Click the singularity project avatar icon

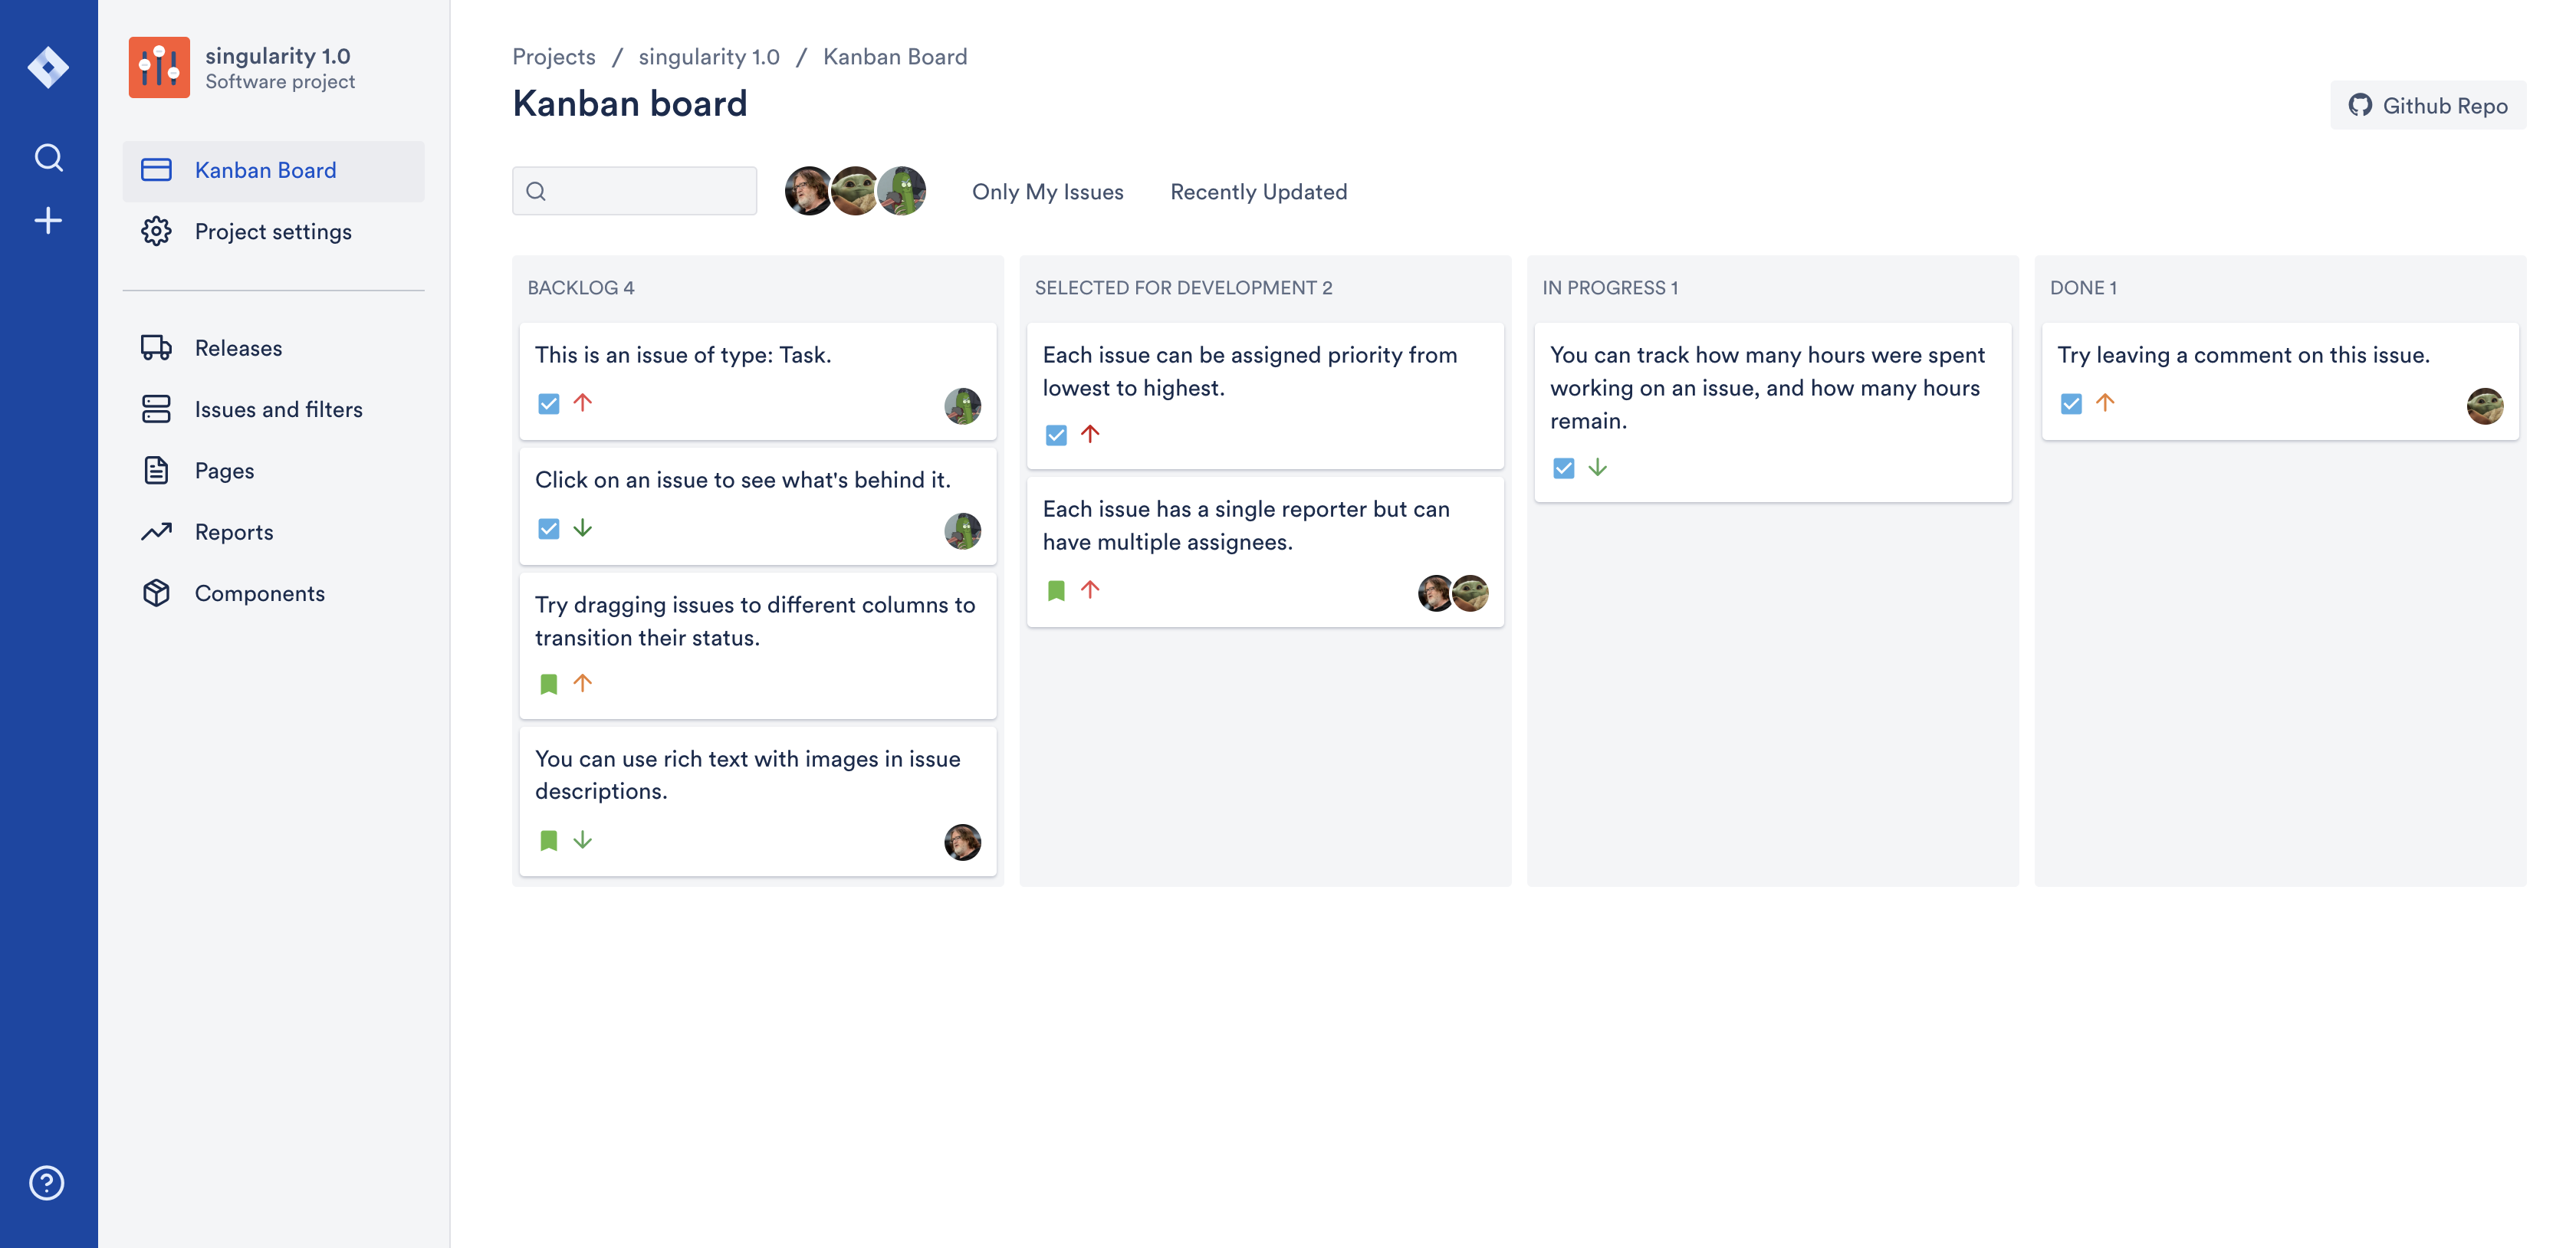coord(159,68)
